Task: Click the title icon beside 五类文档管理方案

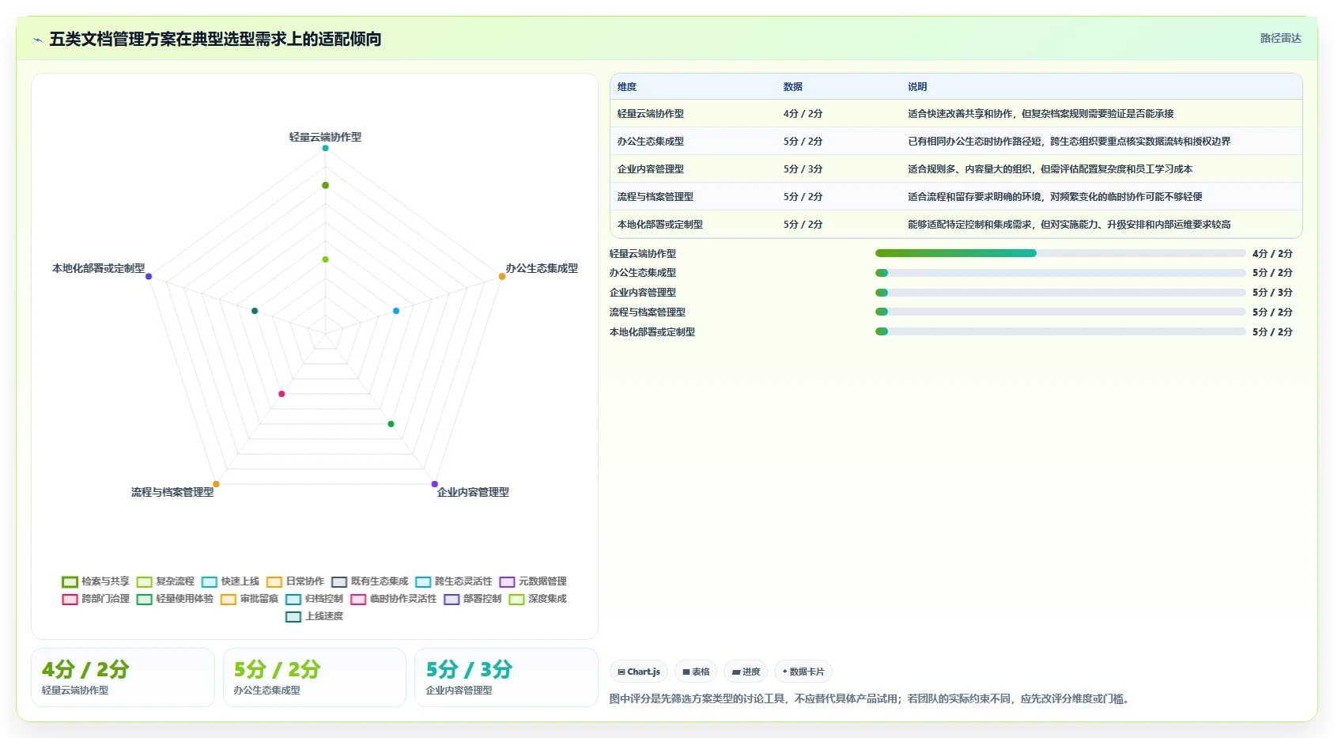Action: pyautogui.click(x=37, y=40)
